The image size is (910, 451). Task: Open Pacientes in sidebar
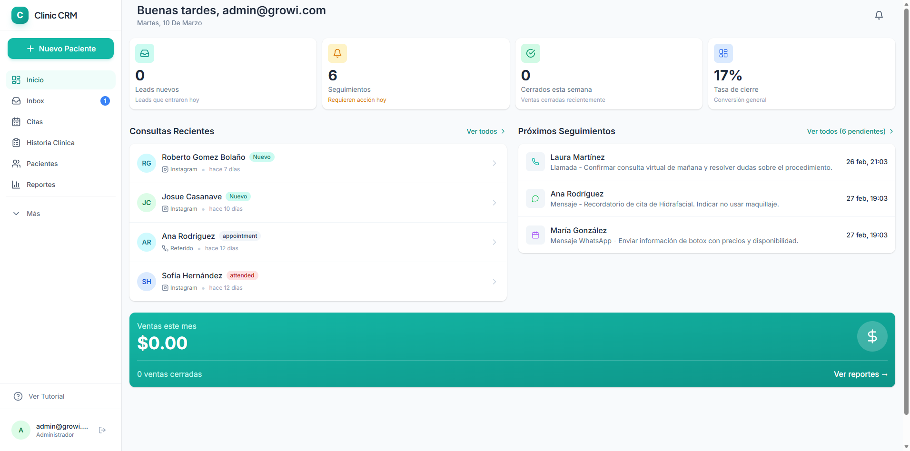[61, 164]
